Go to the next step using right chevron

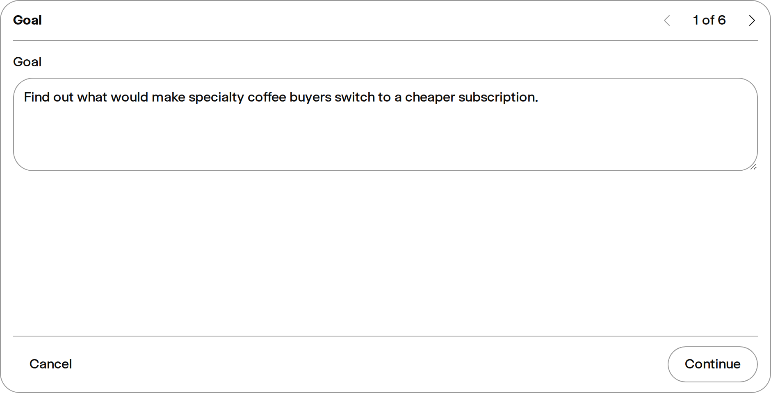[x=752, y=20]
